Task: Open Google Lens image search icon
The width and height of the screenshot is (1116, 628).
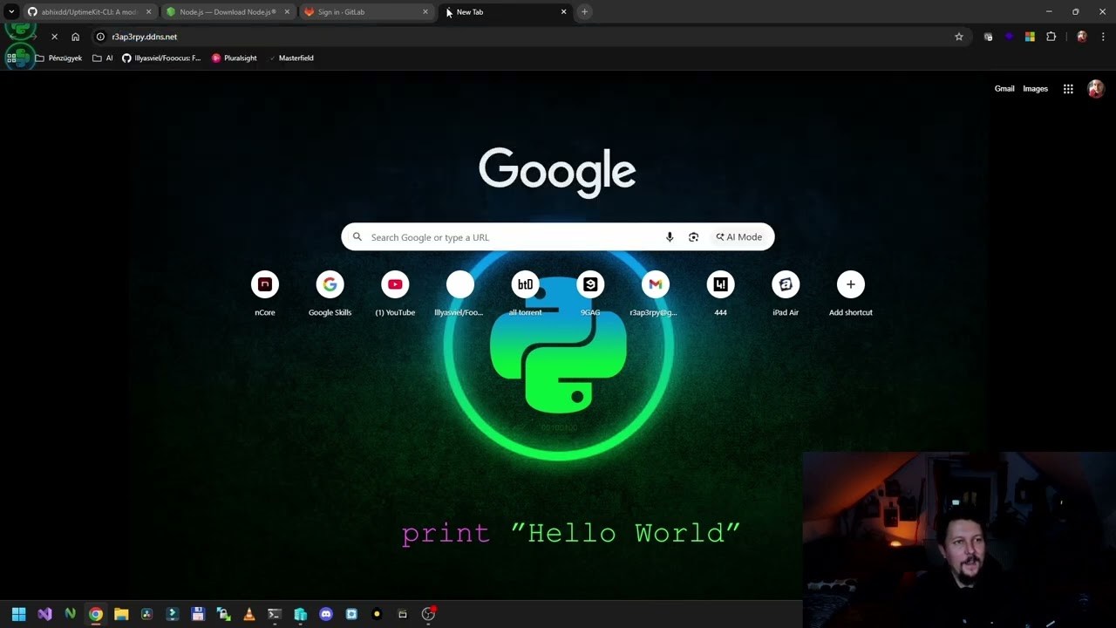Action: click(x=693, y=237)
